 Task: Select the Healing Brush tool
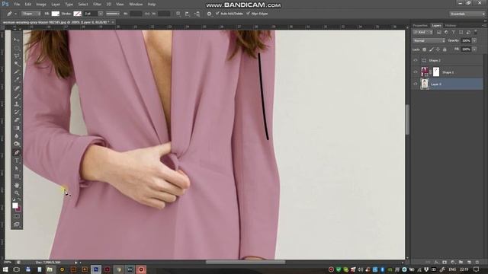tap(17, 88)
